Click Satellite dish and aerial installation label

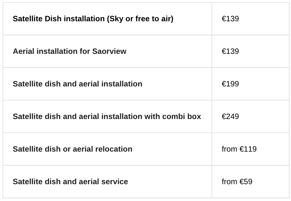[77, 84]
